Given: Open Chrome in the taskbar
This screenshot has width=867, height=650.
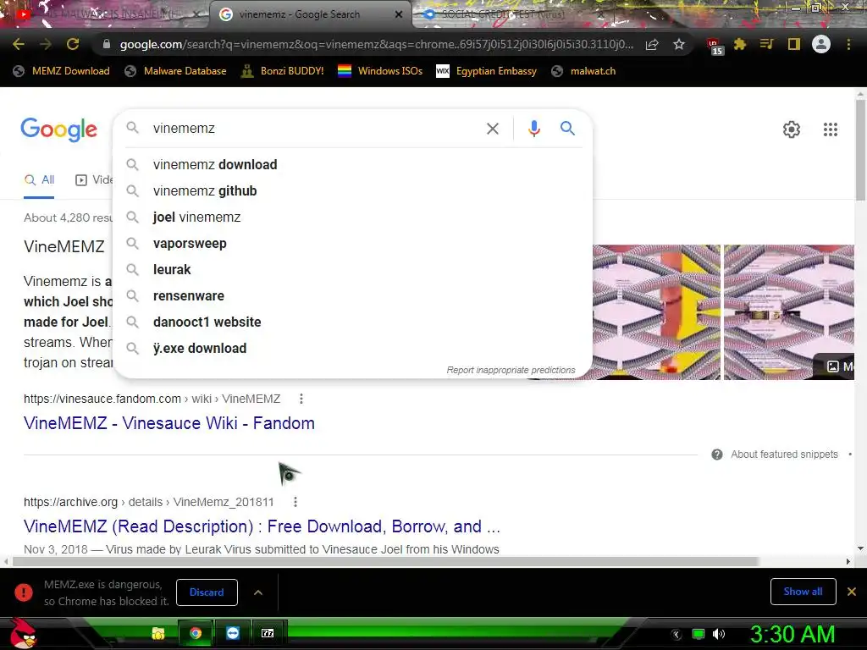Looking at the screenshot, I should click(x=196, y=633).
